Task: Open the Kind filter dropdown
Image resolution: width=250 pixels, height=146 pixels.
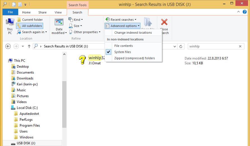Action: [76, 20]
